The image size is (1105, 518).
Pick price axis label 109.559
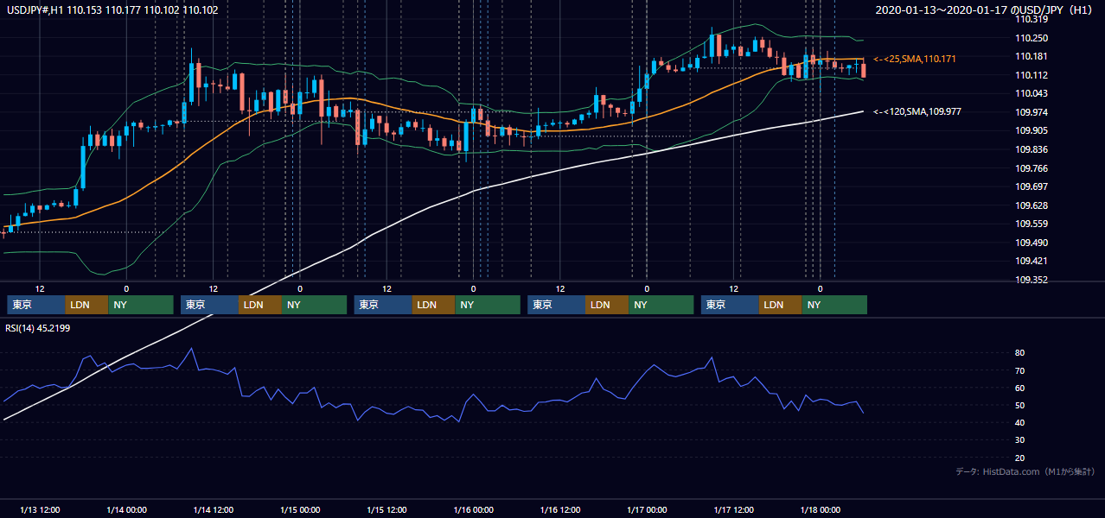pos(1032,224)
